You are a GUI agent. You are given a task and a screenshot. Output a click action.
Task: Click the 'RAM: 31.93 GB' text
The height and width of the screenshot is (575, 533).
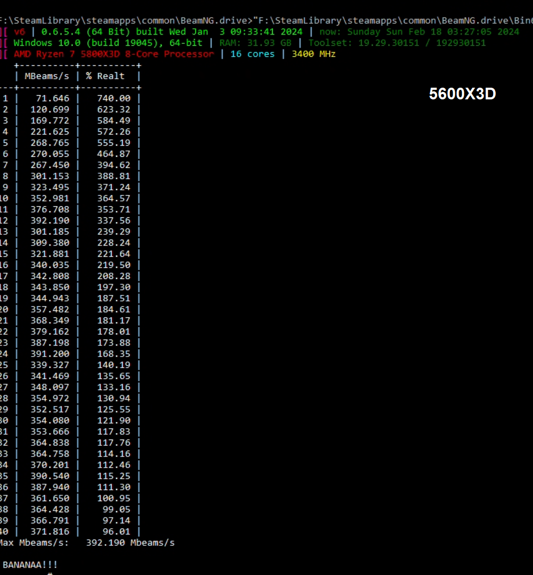(255, 43)
